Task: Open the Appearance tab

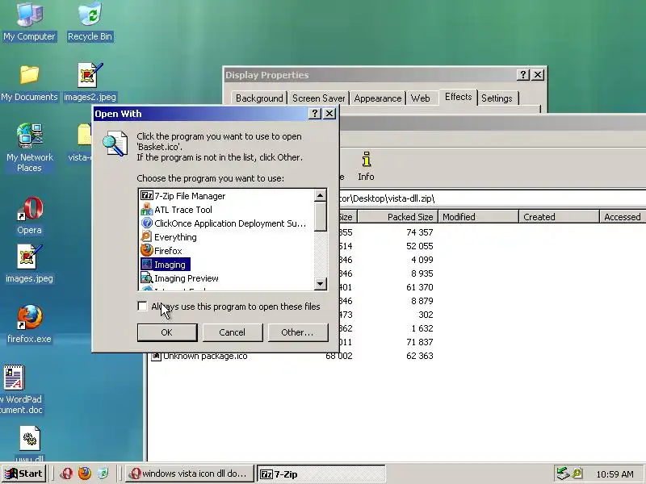Action: (378, 98)
